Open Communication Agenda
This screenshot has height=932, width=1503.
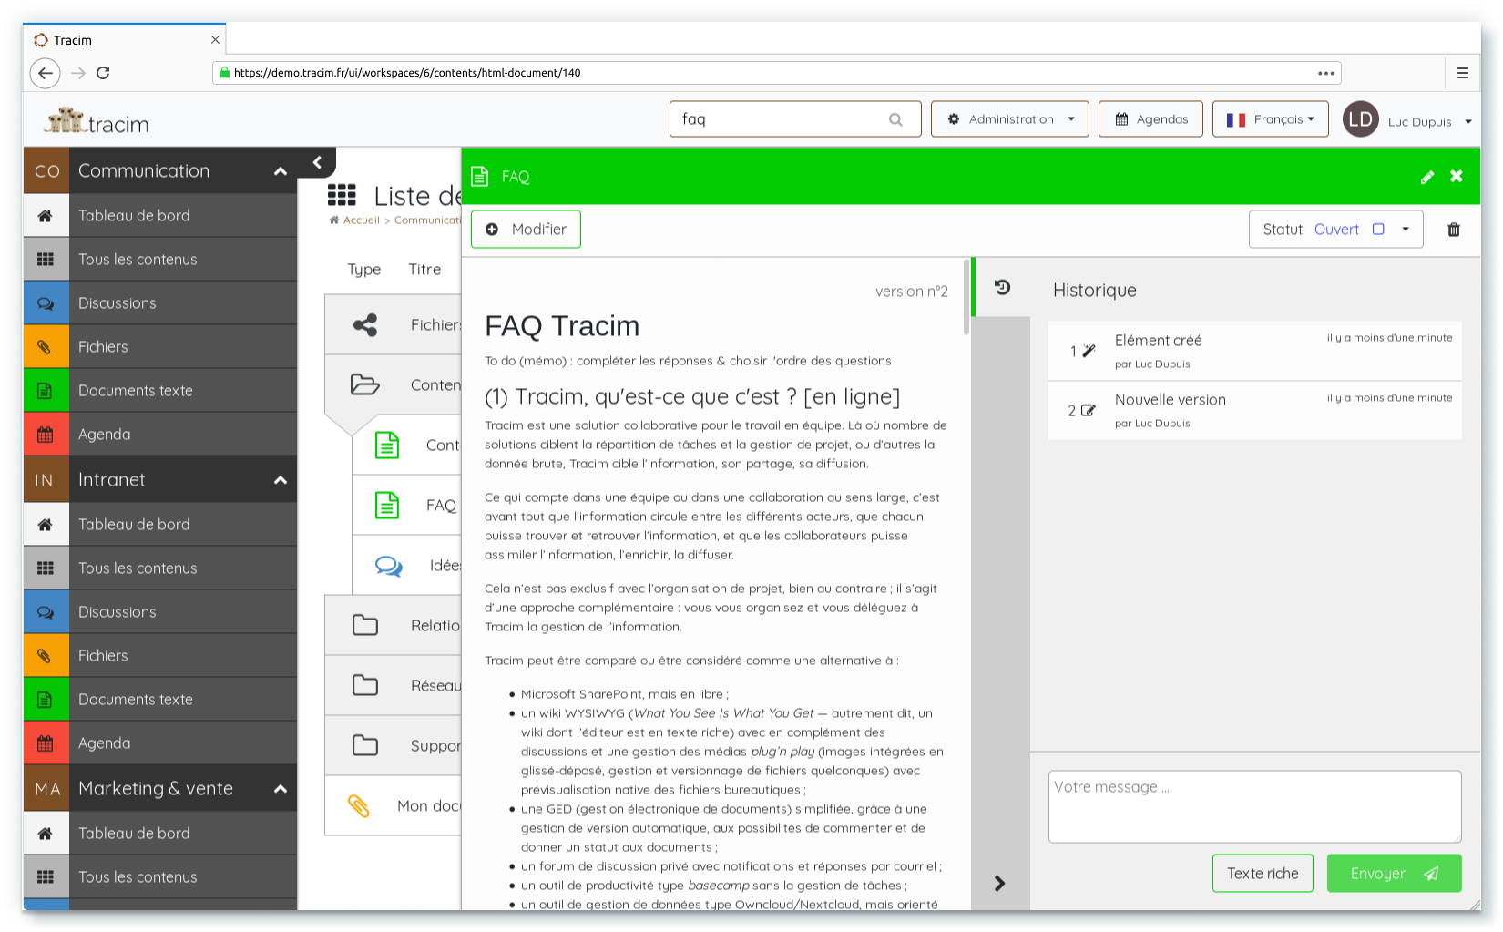160,435
